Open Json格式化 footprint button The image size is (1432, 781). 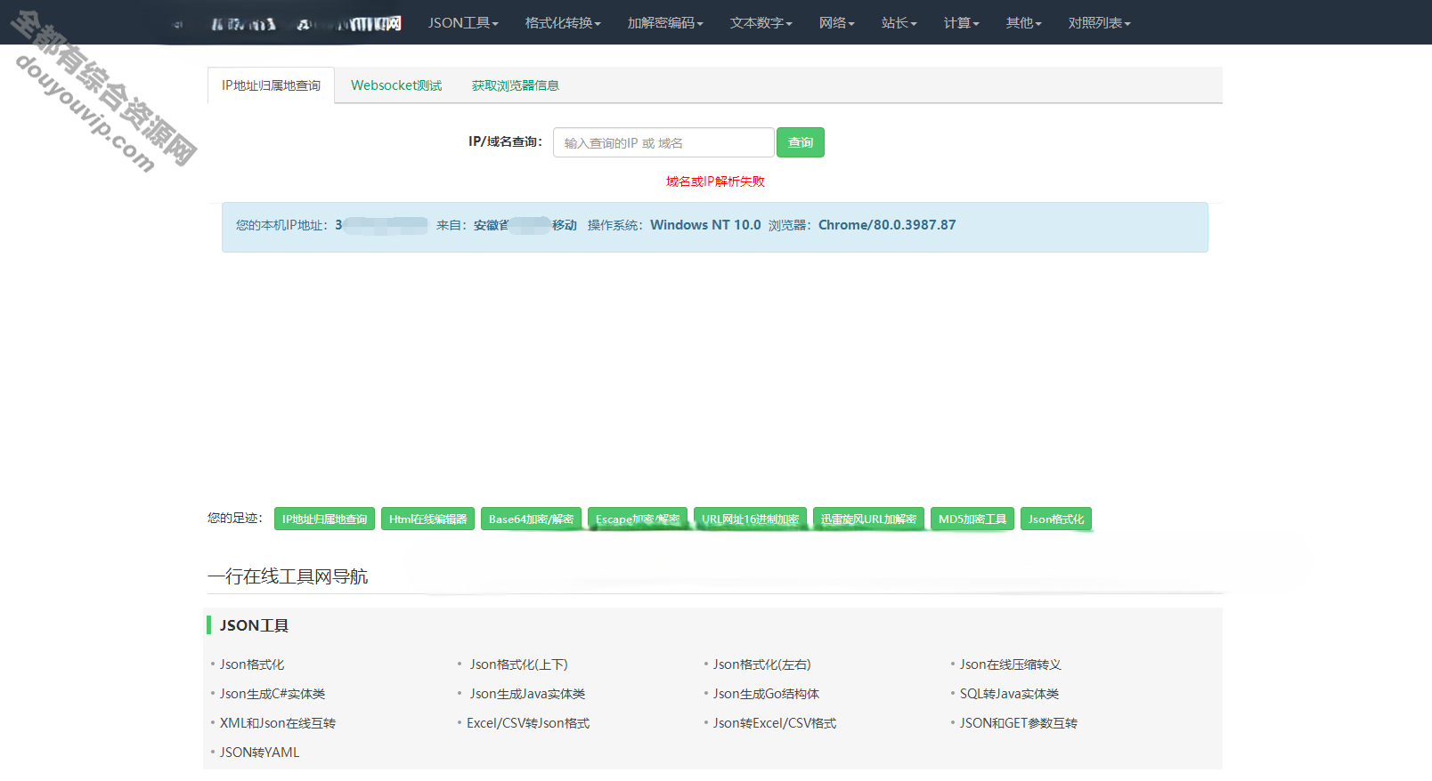[x=1056, y=519]
